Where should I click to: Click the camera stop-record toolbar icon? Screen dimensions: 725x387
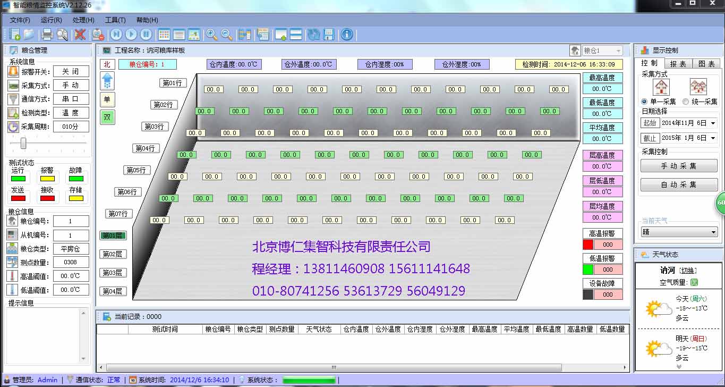[98, 35]
